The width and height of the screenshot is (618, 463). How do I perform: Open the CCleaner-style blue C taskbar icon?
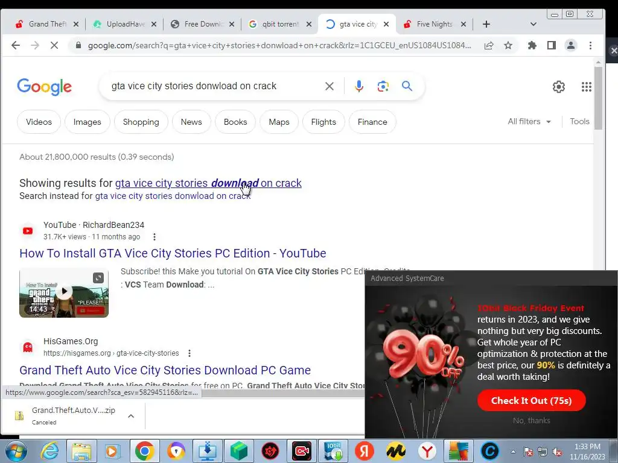489,451
